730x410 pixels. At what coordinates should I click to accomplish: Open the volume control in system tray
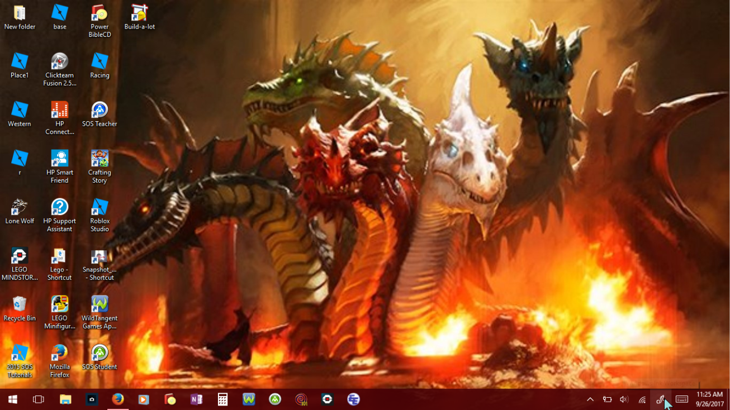point(624,399)
